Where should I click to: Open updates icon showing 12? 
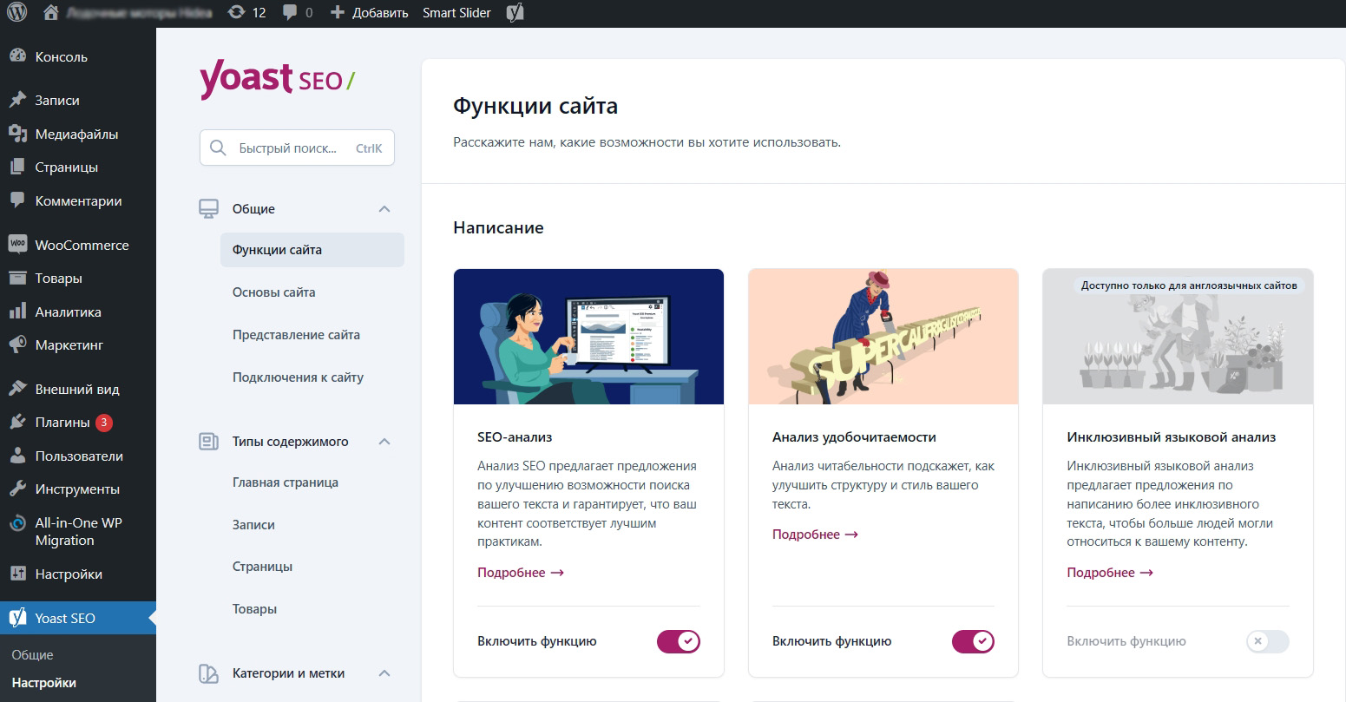pyautogui.click(x=235, y=12)
